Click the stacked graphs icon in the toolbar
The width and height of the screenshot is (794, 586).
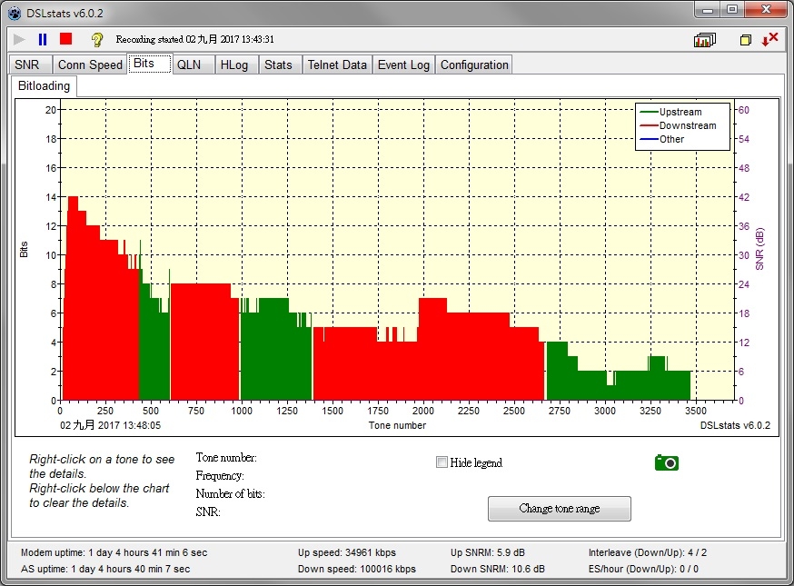[x=704, y=40]
